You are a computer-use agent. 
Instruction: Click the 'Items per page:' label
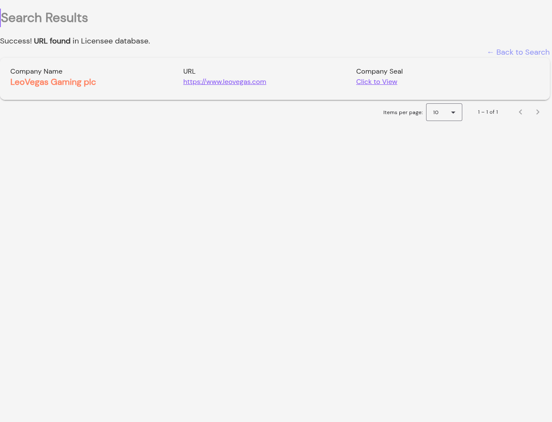pos(403,112)
